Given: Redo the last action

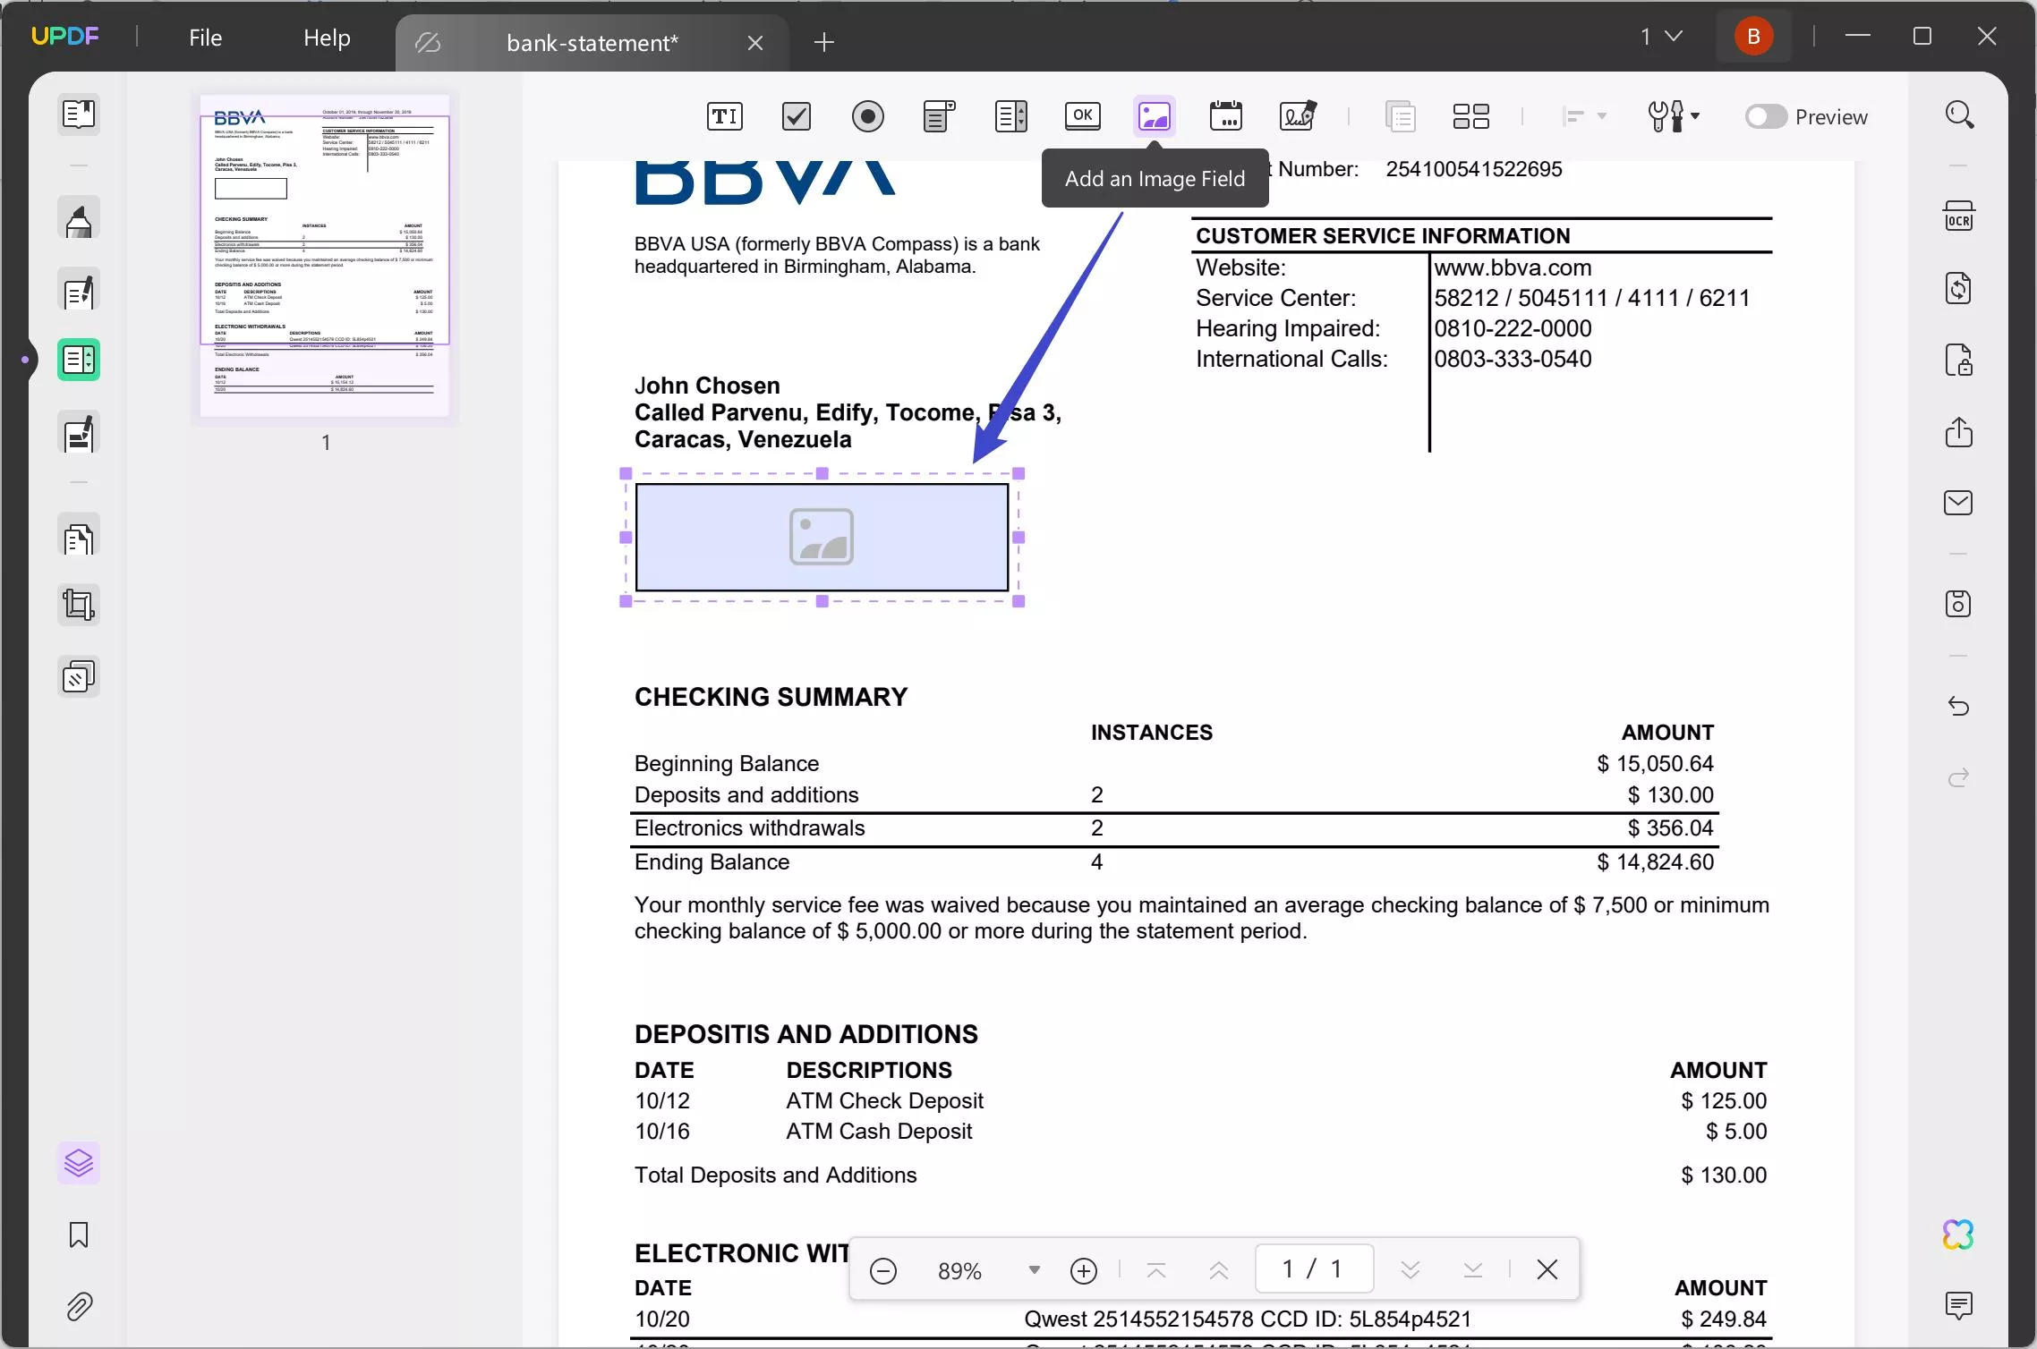Looking at the screenshot, I should 1958,777.
